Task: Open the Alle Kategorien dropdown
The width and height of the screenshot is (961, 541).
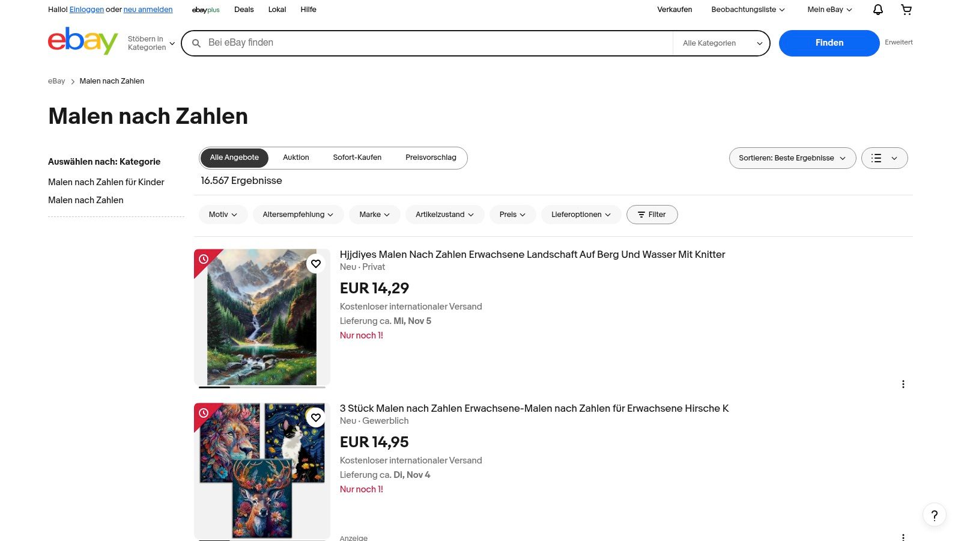Action: pos(720,43)
